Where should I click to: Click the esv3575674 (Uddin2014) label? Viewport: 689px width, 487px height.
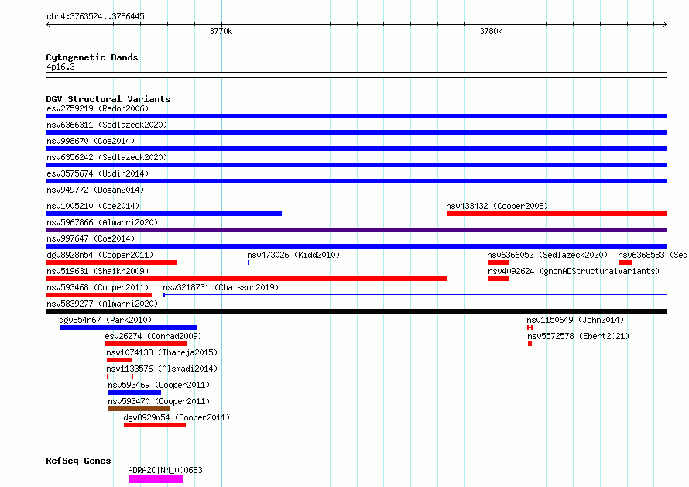98,173
